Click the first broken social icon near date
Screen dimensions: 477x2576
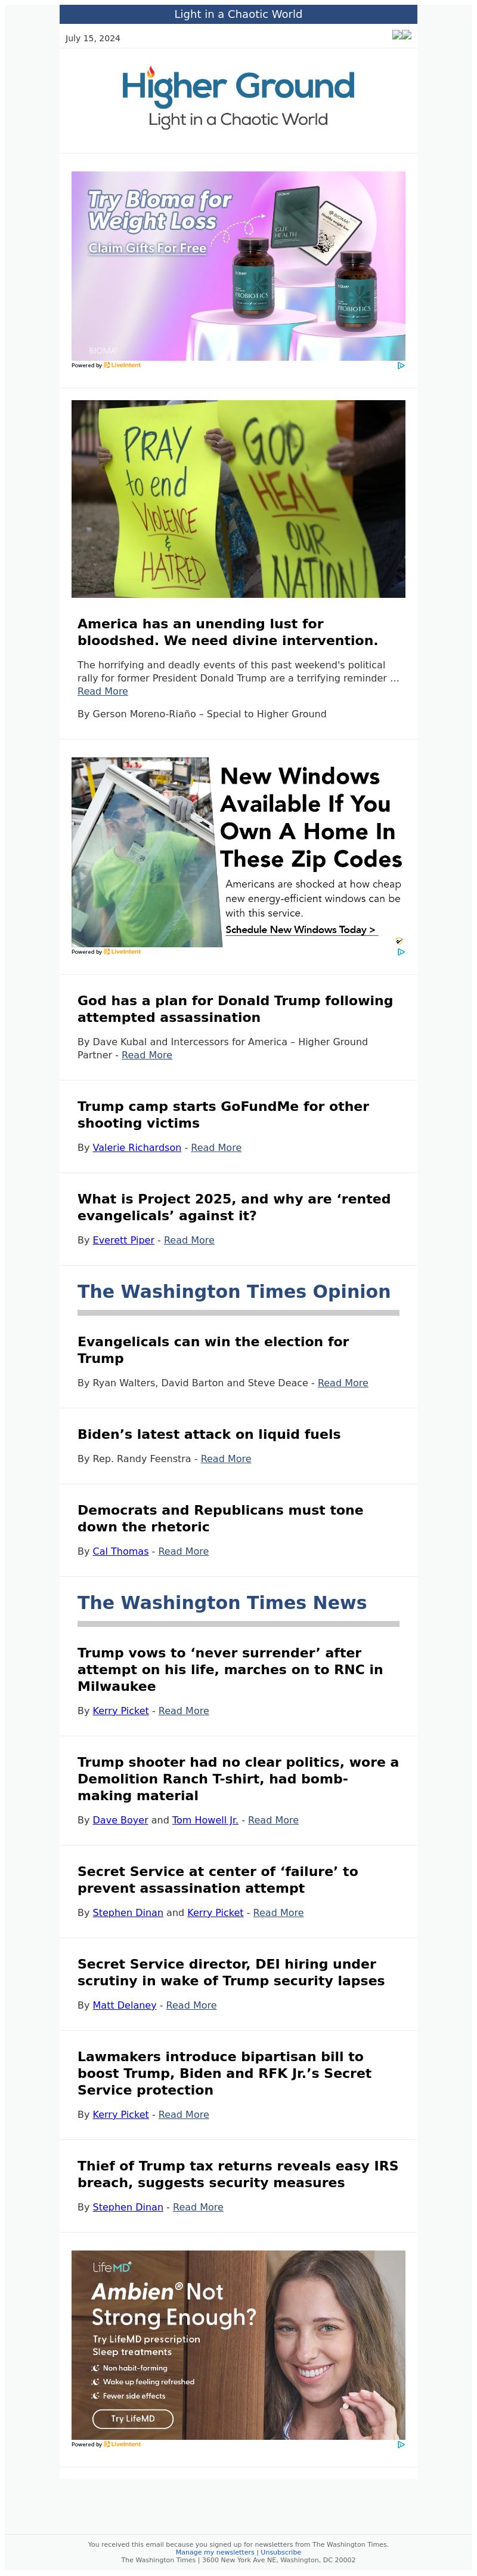397,35
